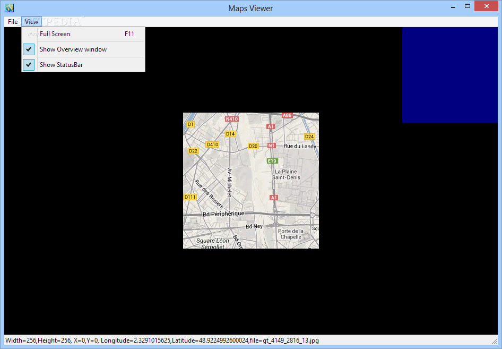Click the yellow D14 road marker
Screen dimensions: 502x349
(x=230, y=134)
